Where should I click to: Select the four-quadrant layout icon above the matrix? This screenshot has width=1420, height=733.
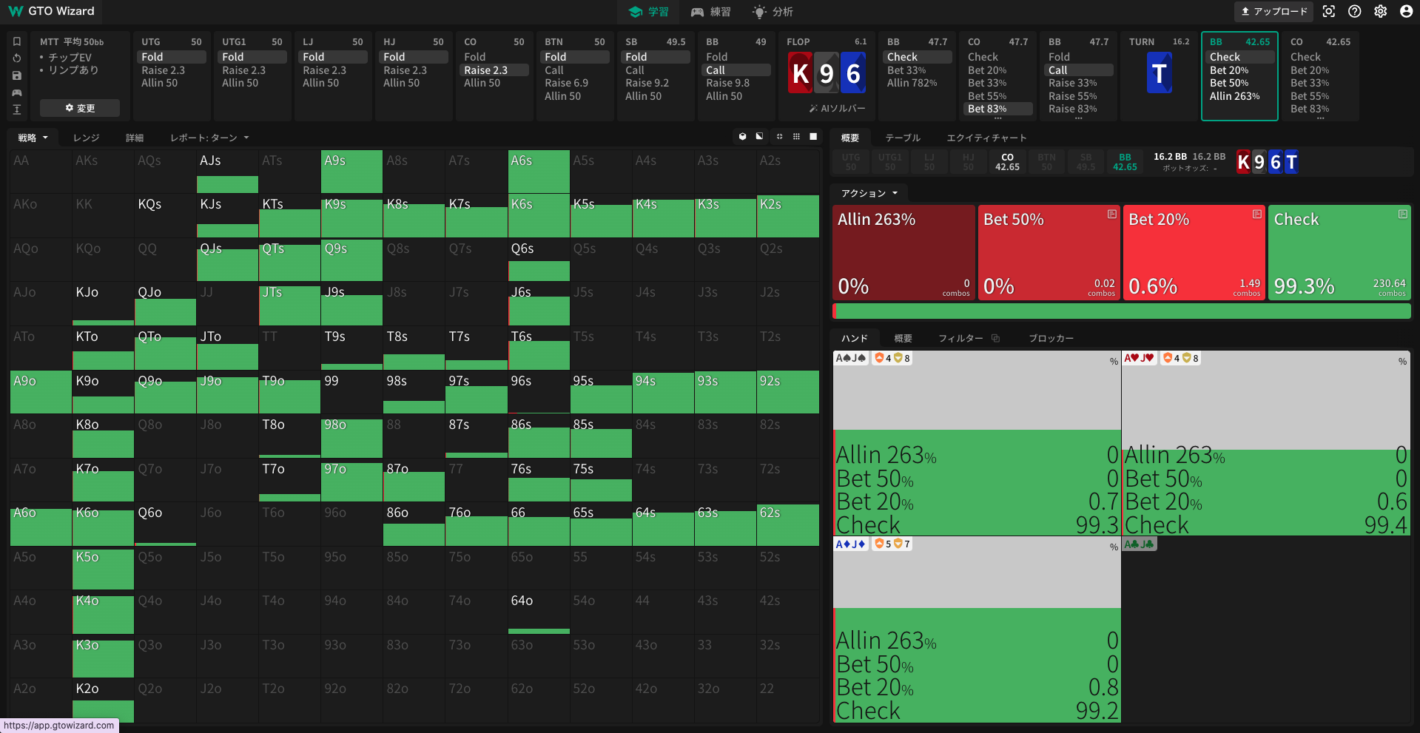coord(779,137)
